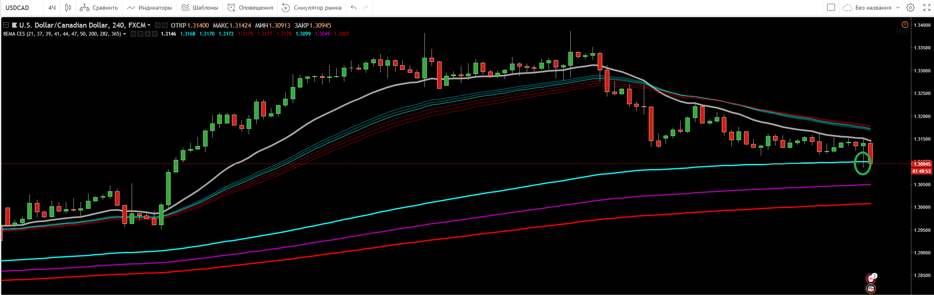The image size is (934, 295).
Task: Click the red 1.3007 EMA value
Action: tap(342, 34)
